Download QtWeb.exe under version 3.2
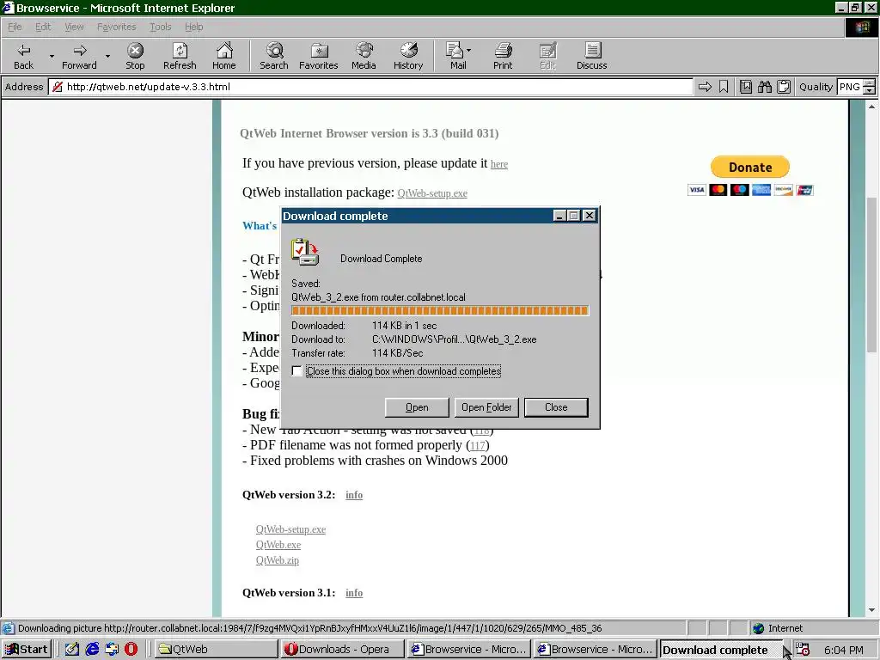The image size is (880, 660). 278,545
